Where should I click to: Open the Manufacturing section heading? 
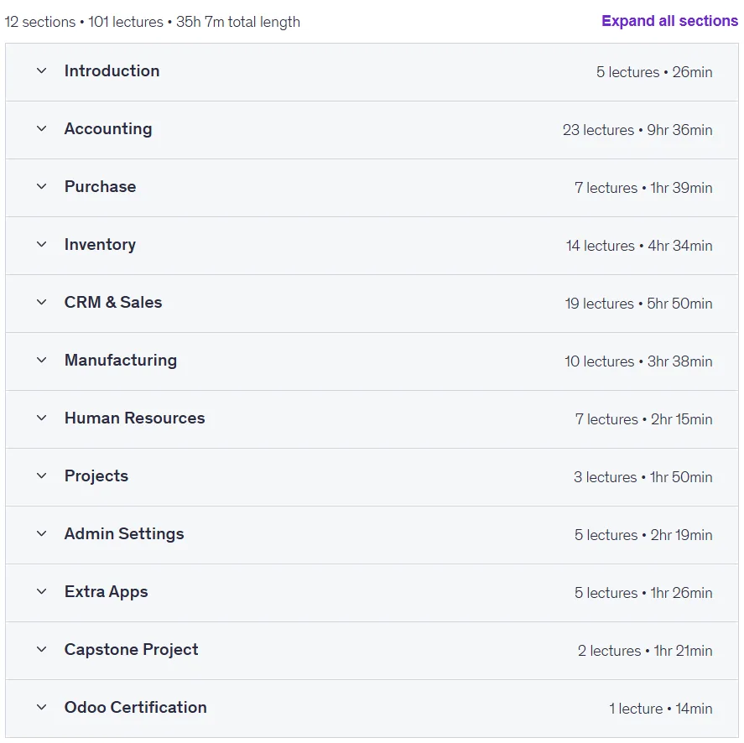point(121,361)
